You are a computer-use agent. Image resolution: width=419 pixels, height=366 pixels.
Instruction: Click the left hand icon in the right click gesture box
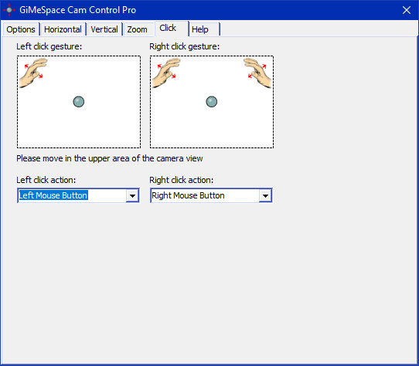tap(166, 73)
